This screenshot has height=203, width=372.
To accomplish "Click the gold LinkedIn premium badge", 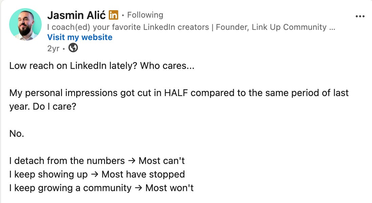I will coord(113,15).
